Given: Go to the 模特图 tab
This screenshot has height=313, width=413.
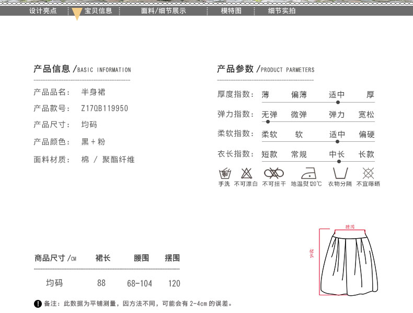Looking at the screenshot, I should [231, 11].
